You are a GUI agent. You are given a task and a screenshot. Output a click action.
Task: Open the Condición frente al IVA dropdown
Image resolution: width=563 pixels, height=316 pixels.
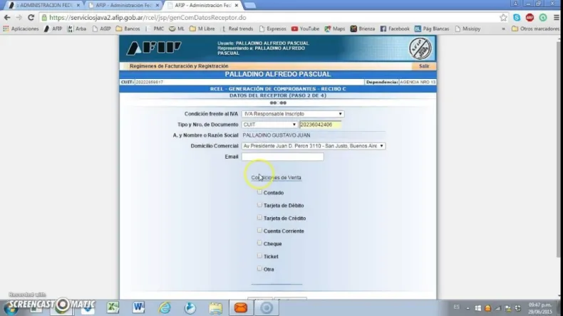pyautogui.click(x=292, y=114)
